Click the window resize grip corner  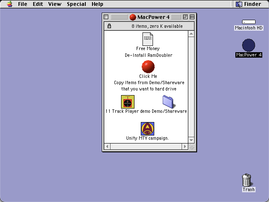192,147
